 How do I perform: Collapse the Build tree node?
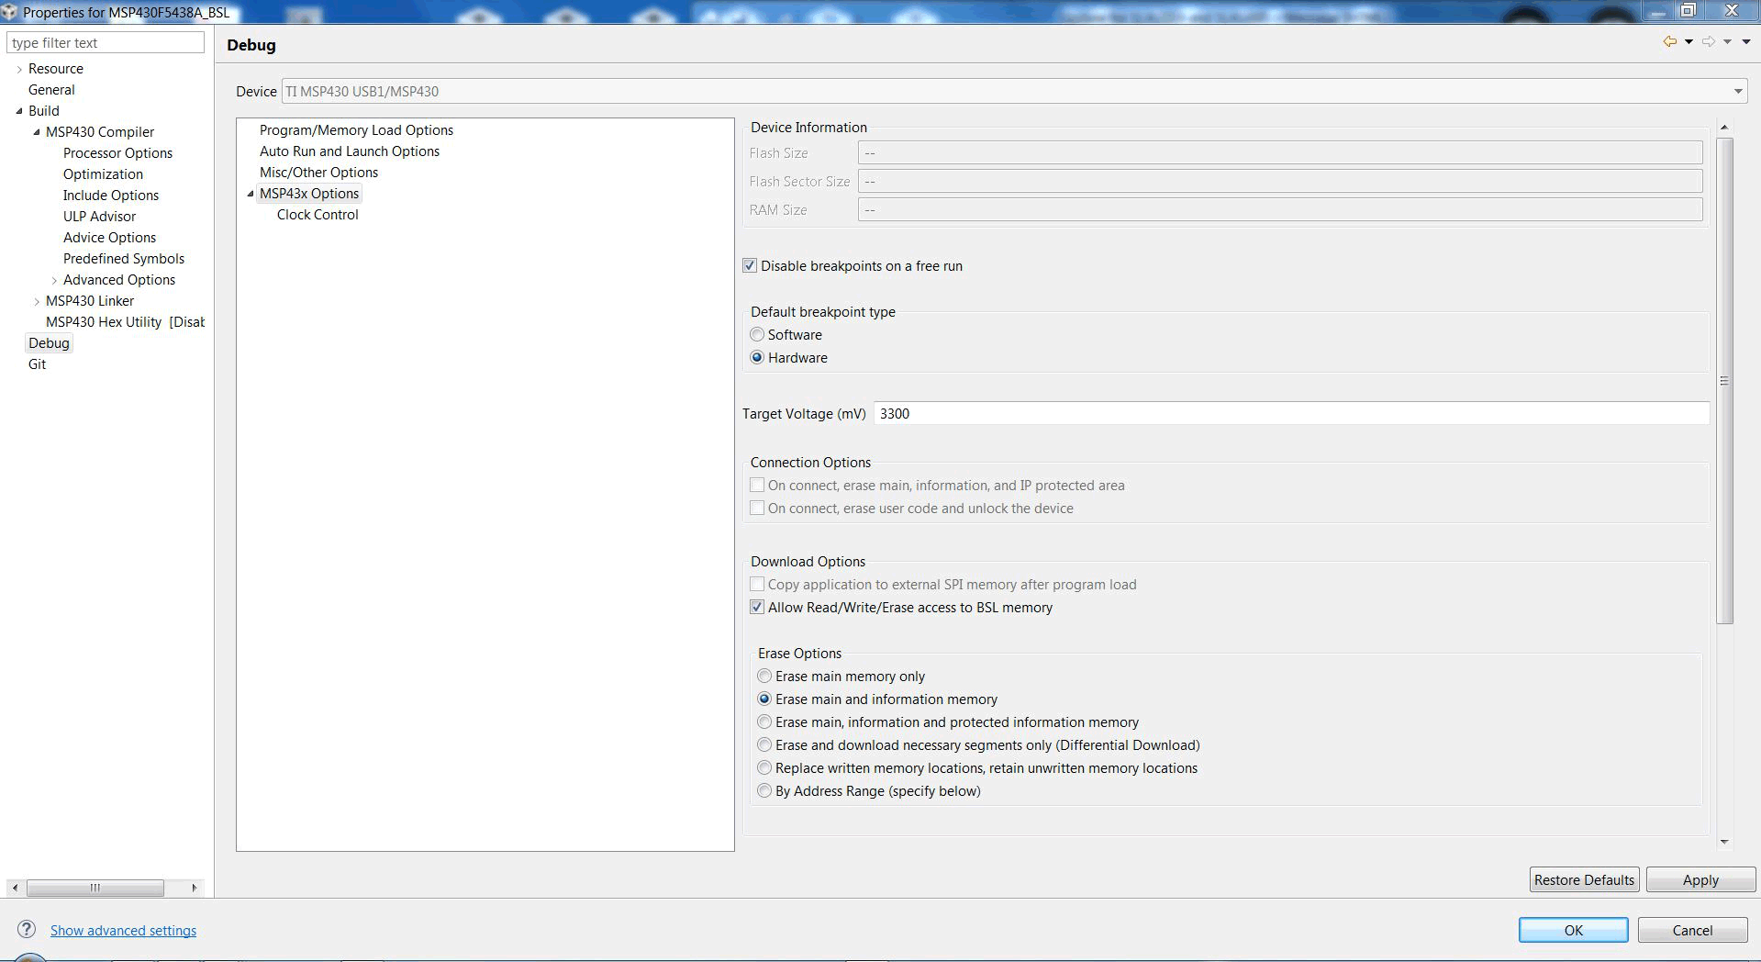click(19, 111)
